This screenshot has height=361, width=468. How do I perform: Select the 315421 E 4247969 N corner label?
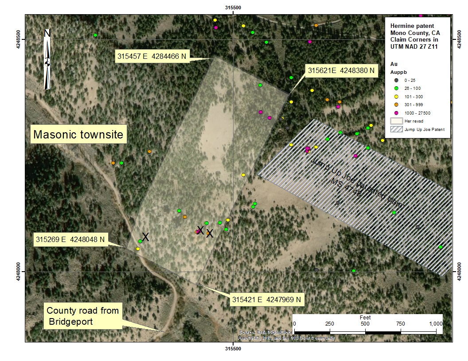(266, 300)
